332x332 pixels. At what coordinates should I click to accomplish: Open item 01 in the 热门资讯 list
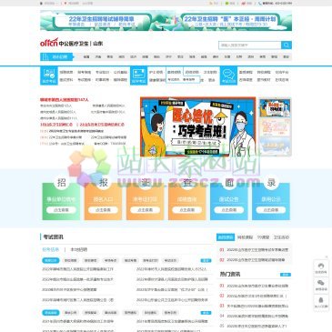254,286
